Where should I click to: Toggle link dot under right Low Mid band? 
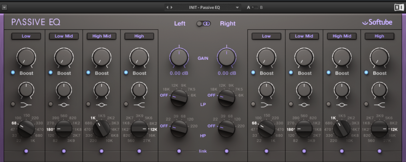coord(304,151)
